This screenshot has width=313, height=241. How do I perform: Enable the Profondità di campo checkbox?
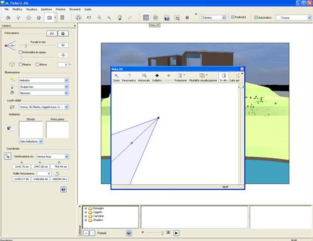[x=20, y=52]
